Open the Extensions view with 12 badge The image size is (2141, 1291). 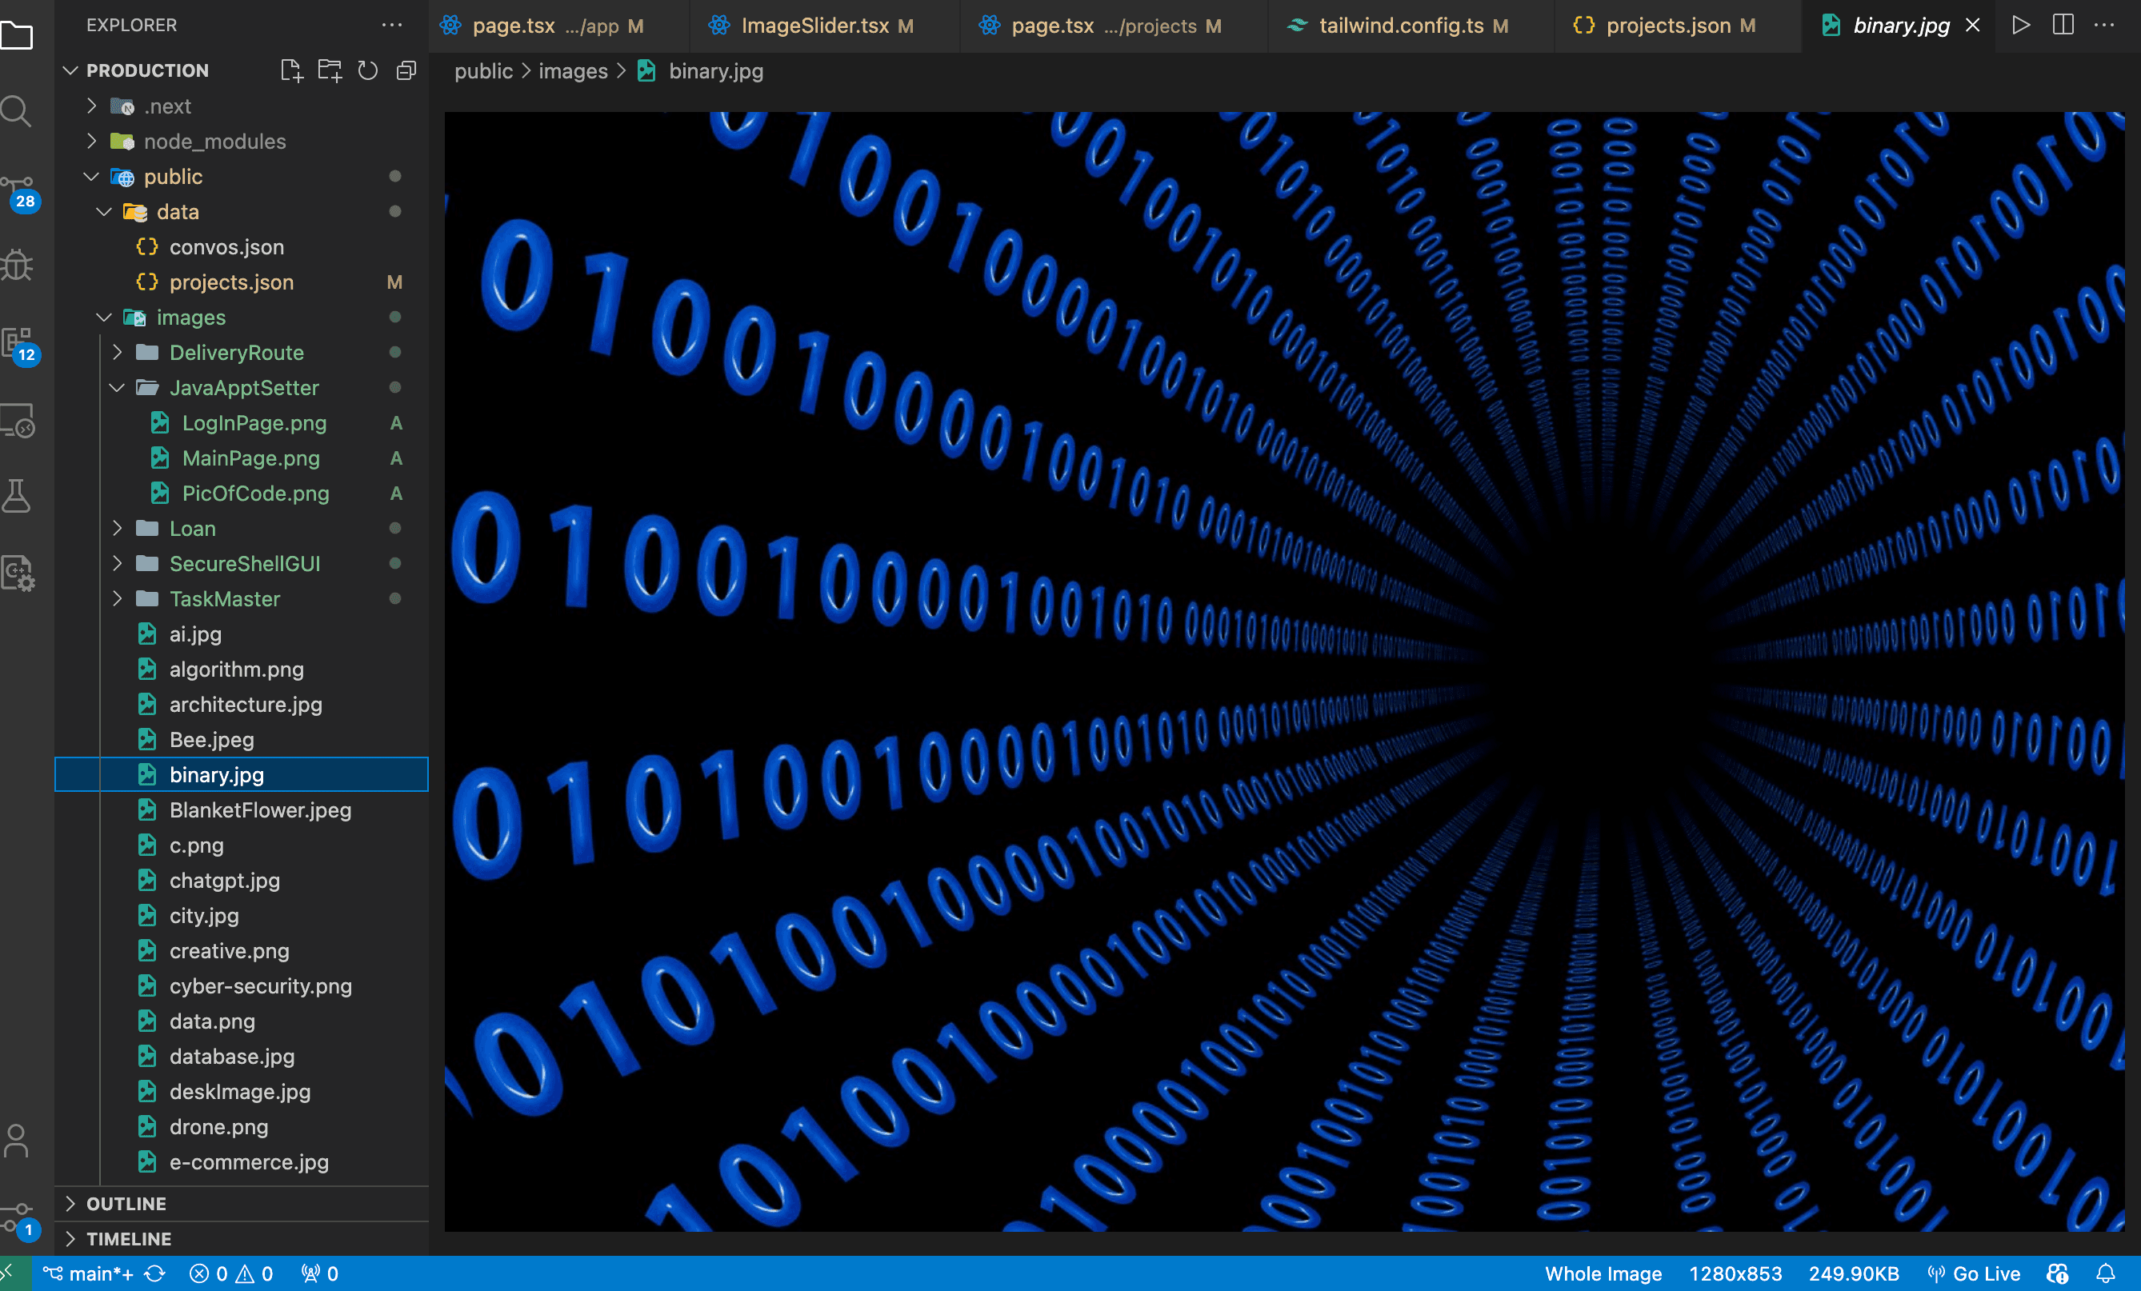pos(18,346)
